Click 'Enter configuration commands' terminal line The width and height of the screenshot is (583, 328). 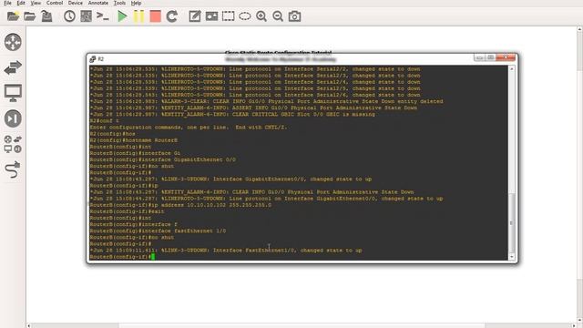(x=189, y=128)
